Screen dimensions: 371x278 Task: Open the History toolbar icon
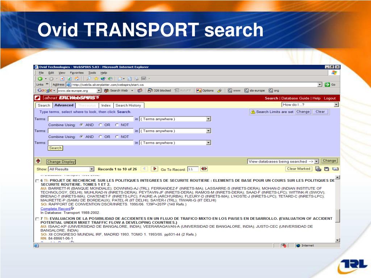110,79
